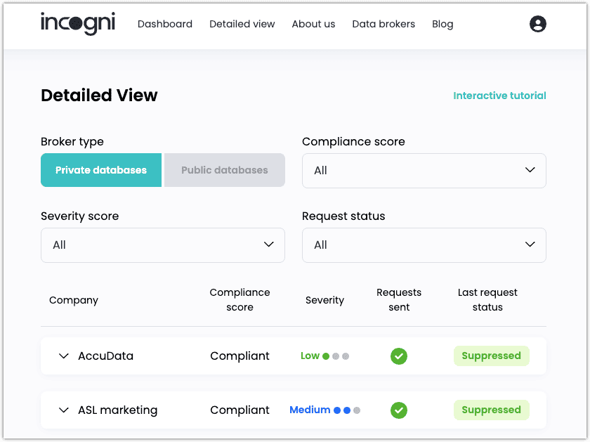Click the incogni logo
This screenshot has height=442, width=590.
(78, 23)
